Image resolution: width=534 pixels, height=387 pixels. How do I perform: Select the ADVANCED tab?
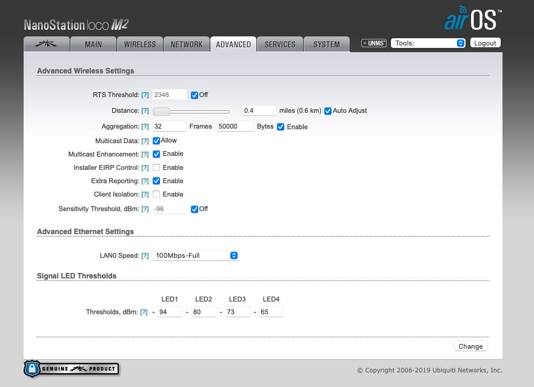pos(233,44)
